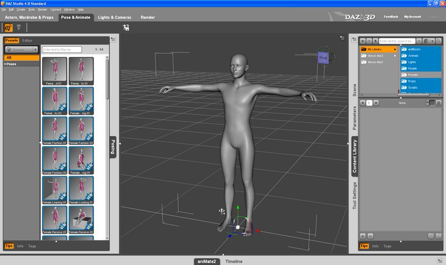Open the Edit menu
This screenshot has height=265, width=446.
[11, 9]
